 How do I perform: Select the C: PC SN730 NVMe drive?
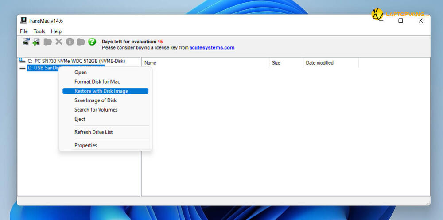(76, 61)
